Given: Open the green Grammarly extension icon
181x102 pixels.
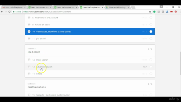Looking at the screenshot, I should pyautogui.click(x=154, y=12).
